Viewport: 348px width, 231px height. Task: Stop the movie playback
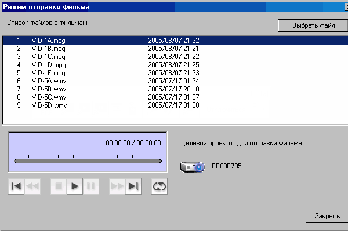point(59,186)
